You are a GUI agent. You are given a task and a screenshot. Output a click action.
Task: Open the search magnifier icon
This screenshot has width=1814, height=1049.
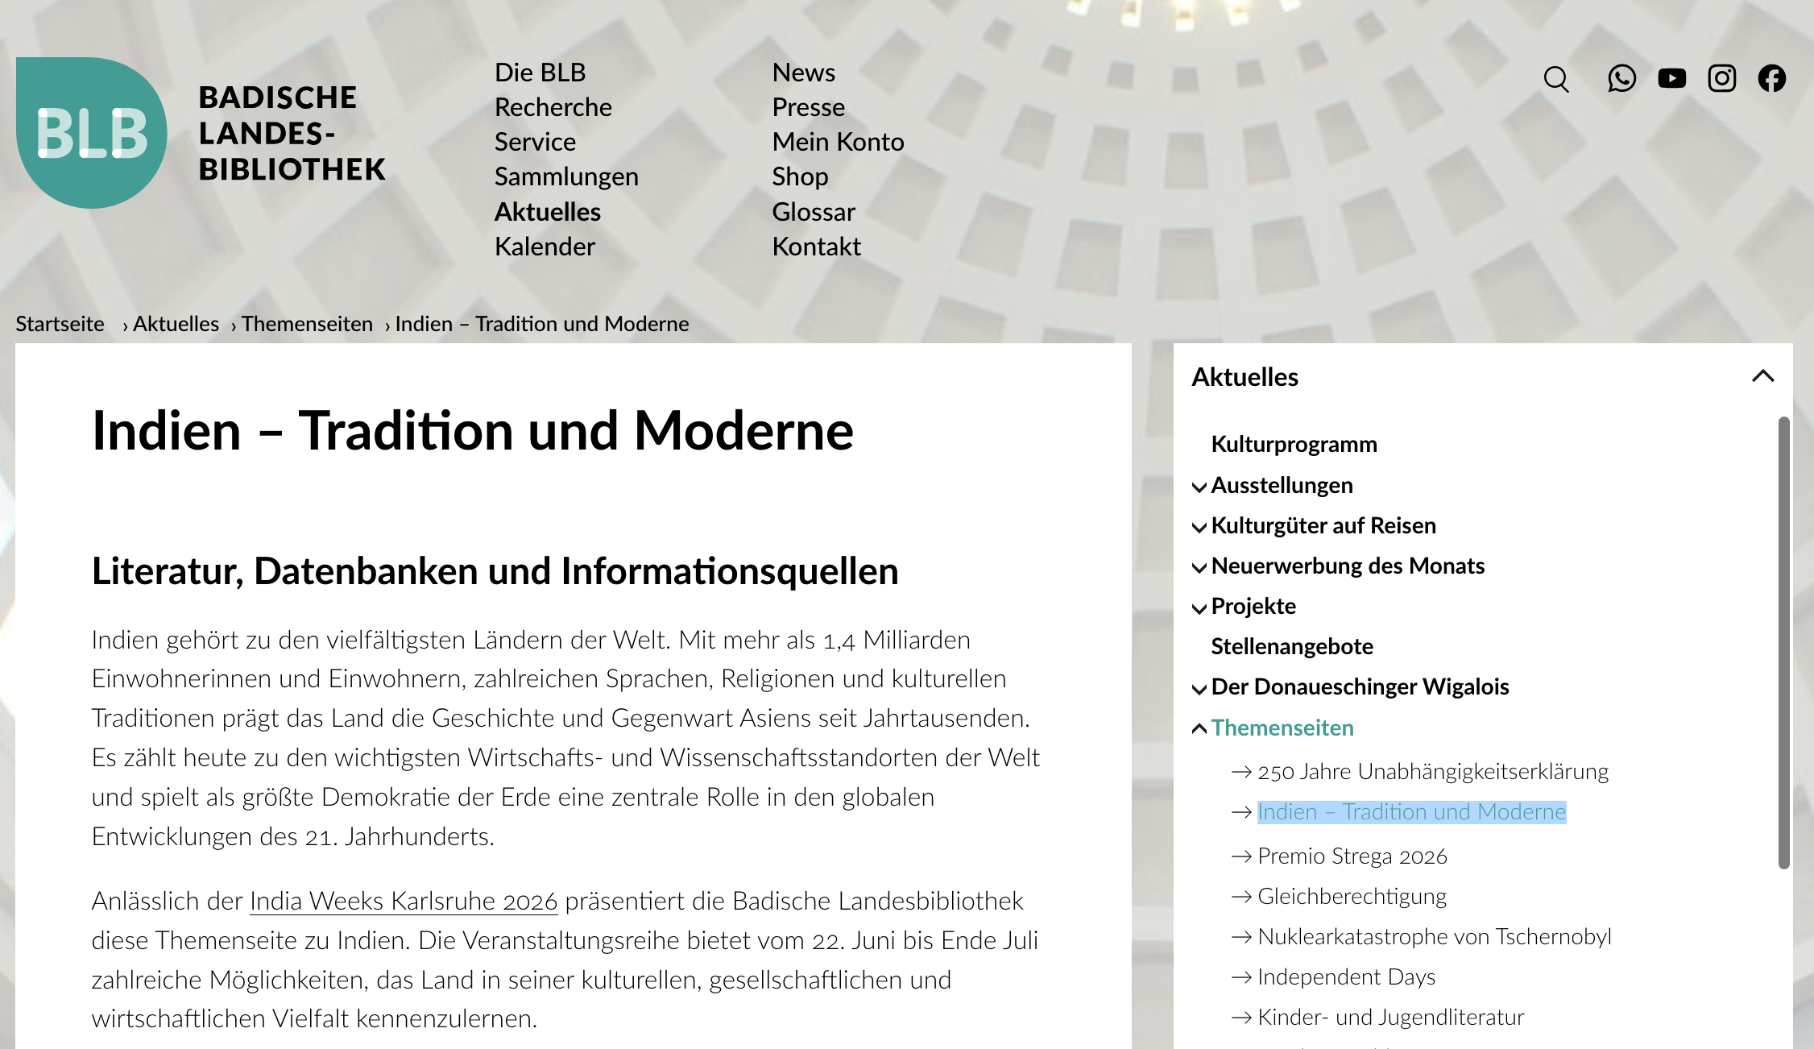click(1556, 79)
